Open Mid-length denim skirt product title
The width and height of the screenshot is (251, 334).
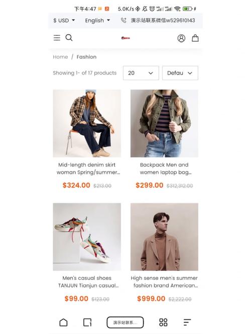pyautogui.click(x=87, y=169)
